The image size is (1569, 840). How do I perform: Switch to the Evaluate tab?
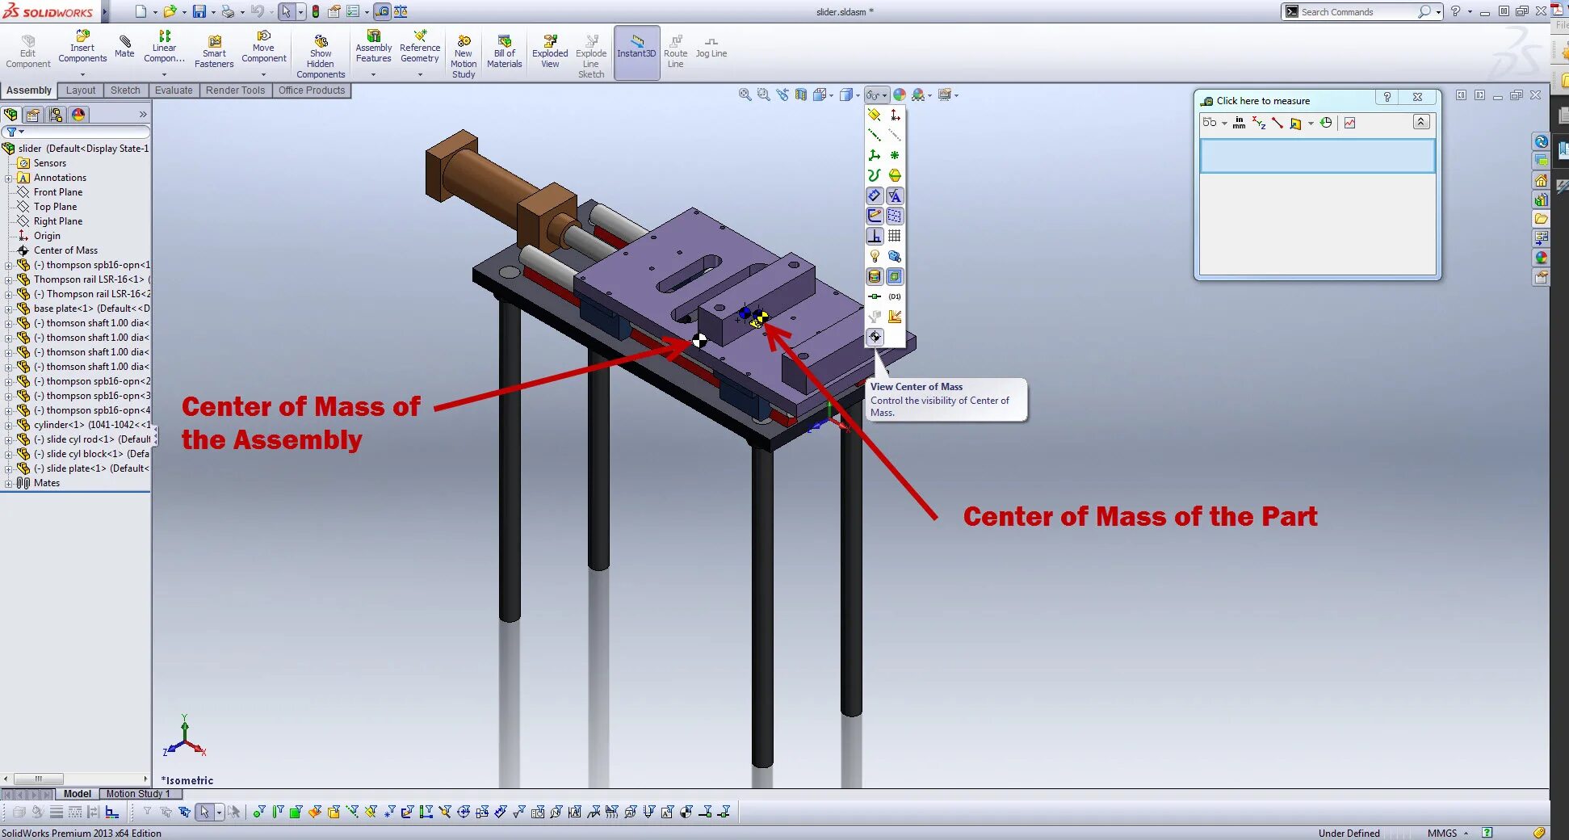click(x=173, y=90)
